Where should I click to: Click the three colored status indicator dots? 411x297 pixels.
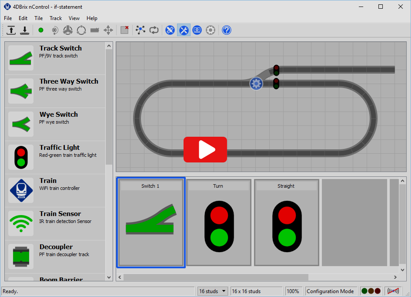[x=371, y=291]
